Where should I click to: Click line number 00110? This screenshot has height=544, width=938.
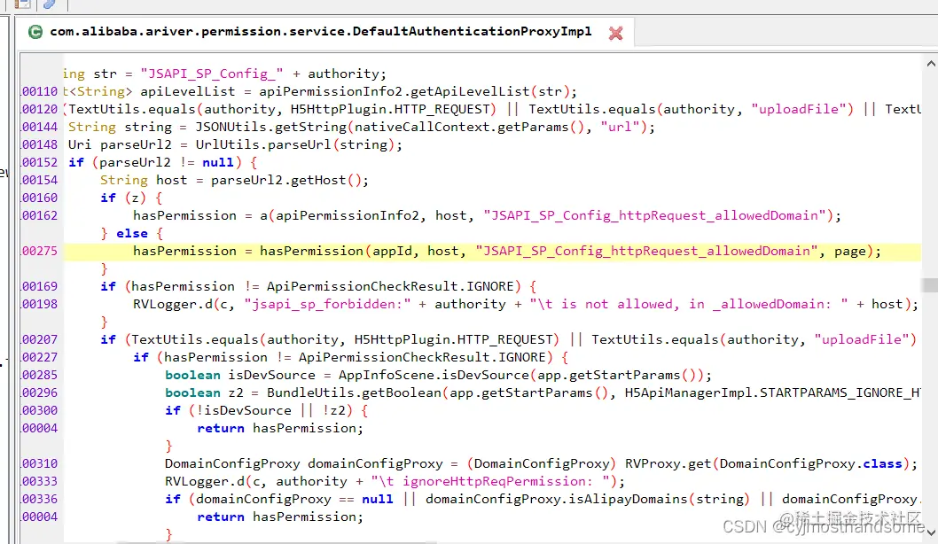click(40, 91)
